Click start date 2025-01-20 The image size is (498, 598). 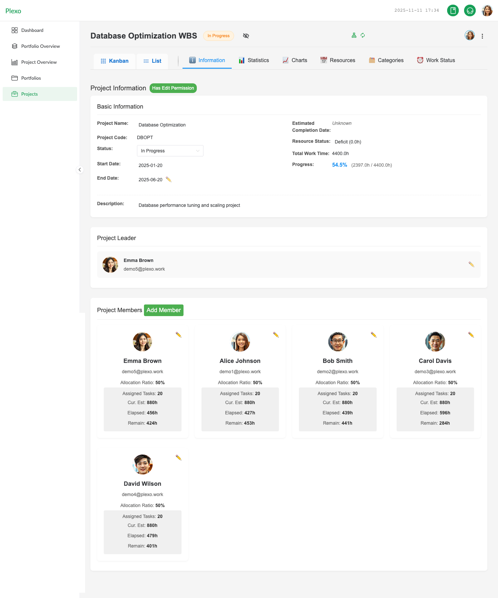tap(151, 165)
